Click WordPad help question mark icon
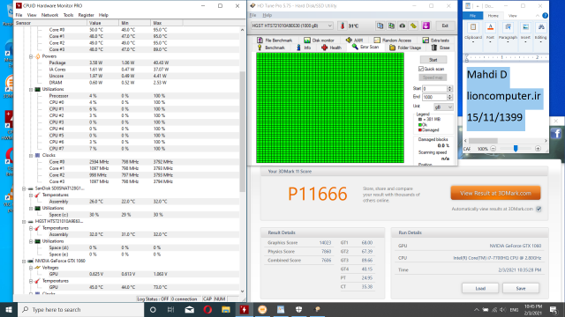The height and width of the screenshot is (317, 565). [545, 16]
